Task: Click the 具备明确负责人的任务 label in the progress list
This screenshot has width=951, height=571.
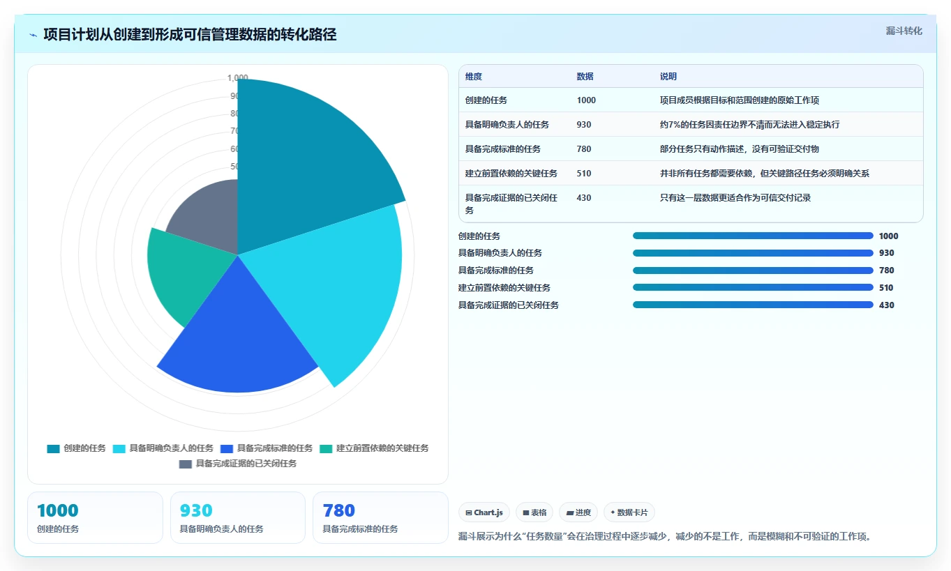Action: [x=500, y=253]
